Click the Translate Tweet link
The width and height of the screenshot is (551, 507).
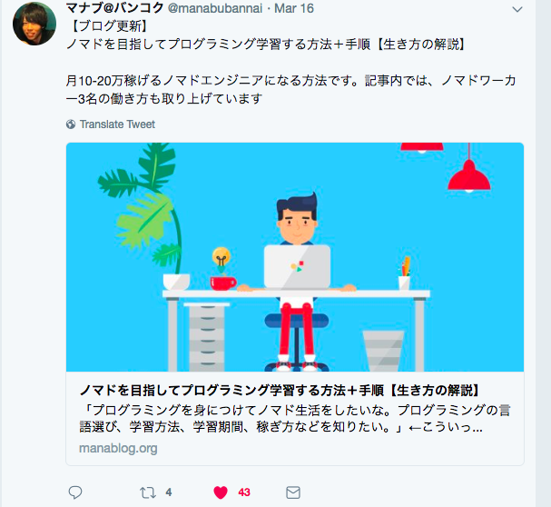(x=117, y=124)
